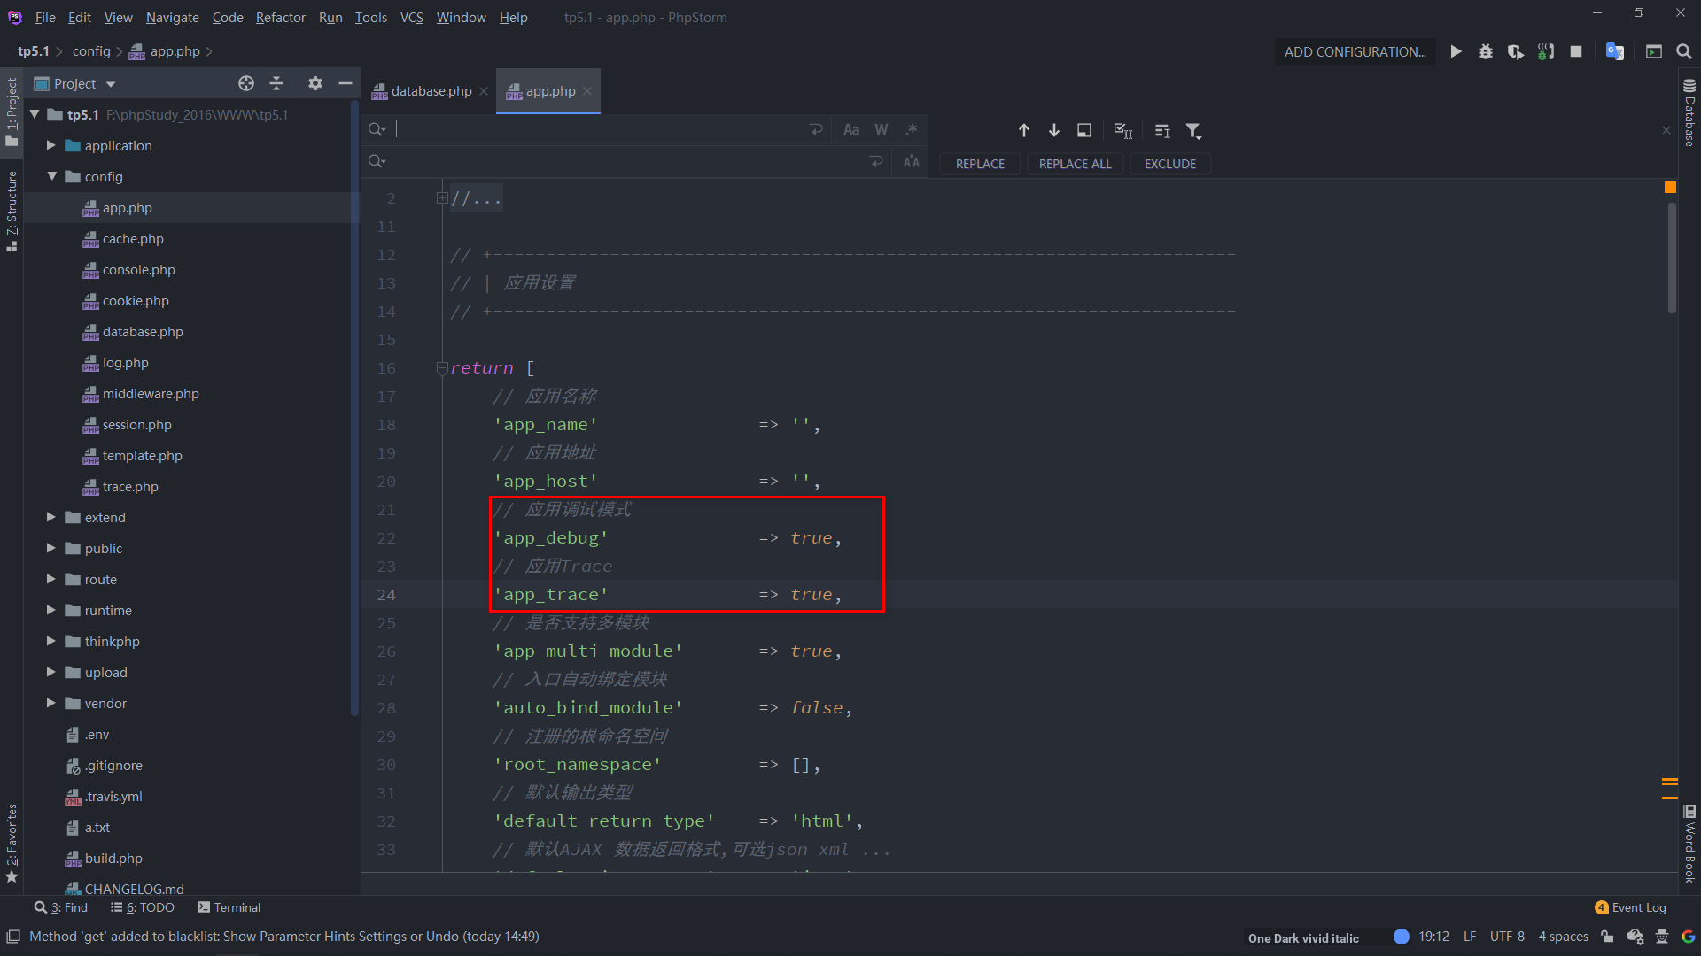Toggle Preserve Case in replace
The image size is (1701, 956).
click(x=912, y=161)
